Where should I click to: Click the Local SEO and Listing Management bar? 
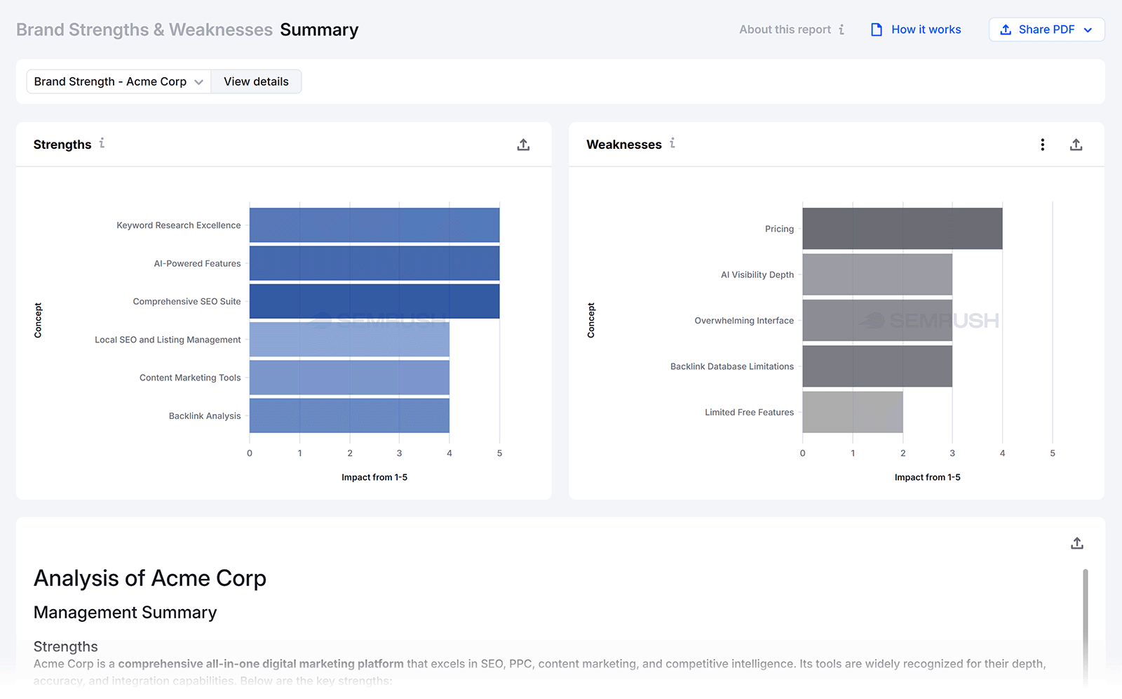(x=349, y=340)
